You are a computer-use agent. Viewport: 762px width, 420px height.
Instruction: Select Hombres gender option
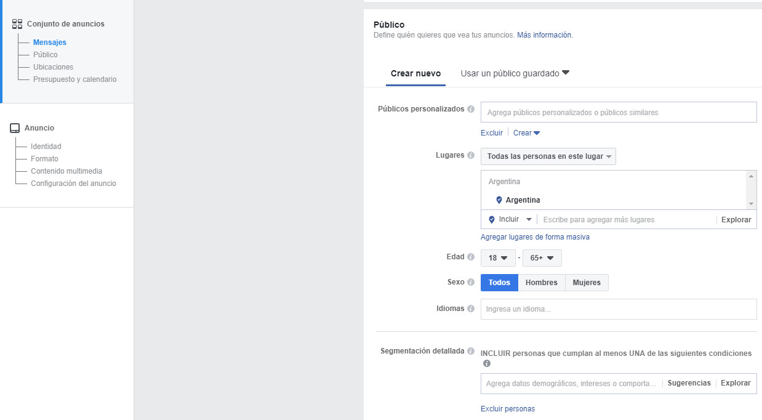click(541, 283)
